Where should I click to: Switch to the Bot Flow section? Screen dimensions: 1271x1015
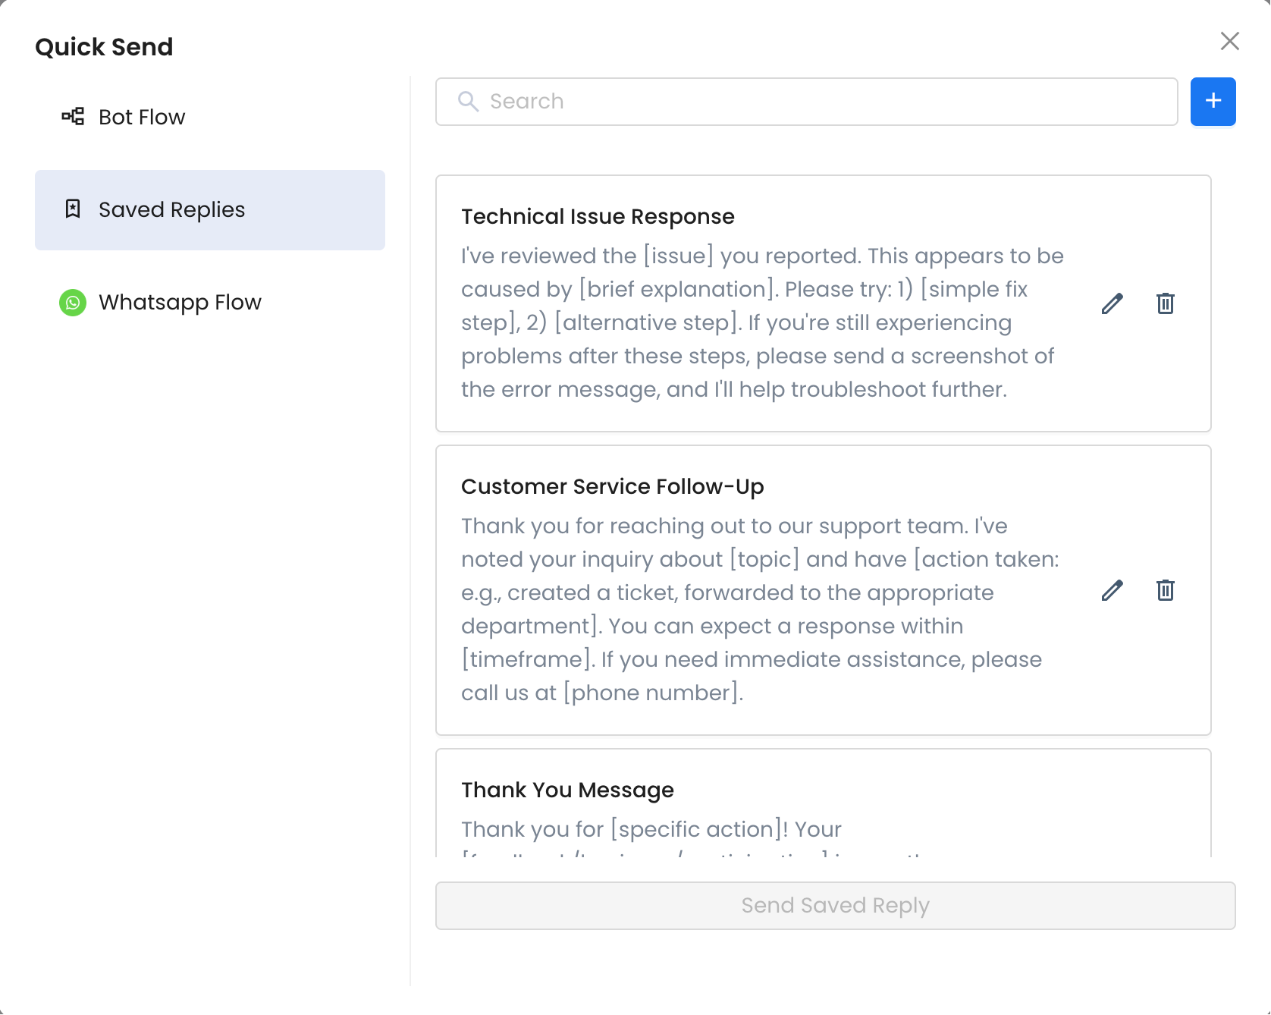coord(142,117)
